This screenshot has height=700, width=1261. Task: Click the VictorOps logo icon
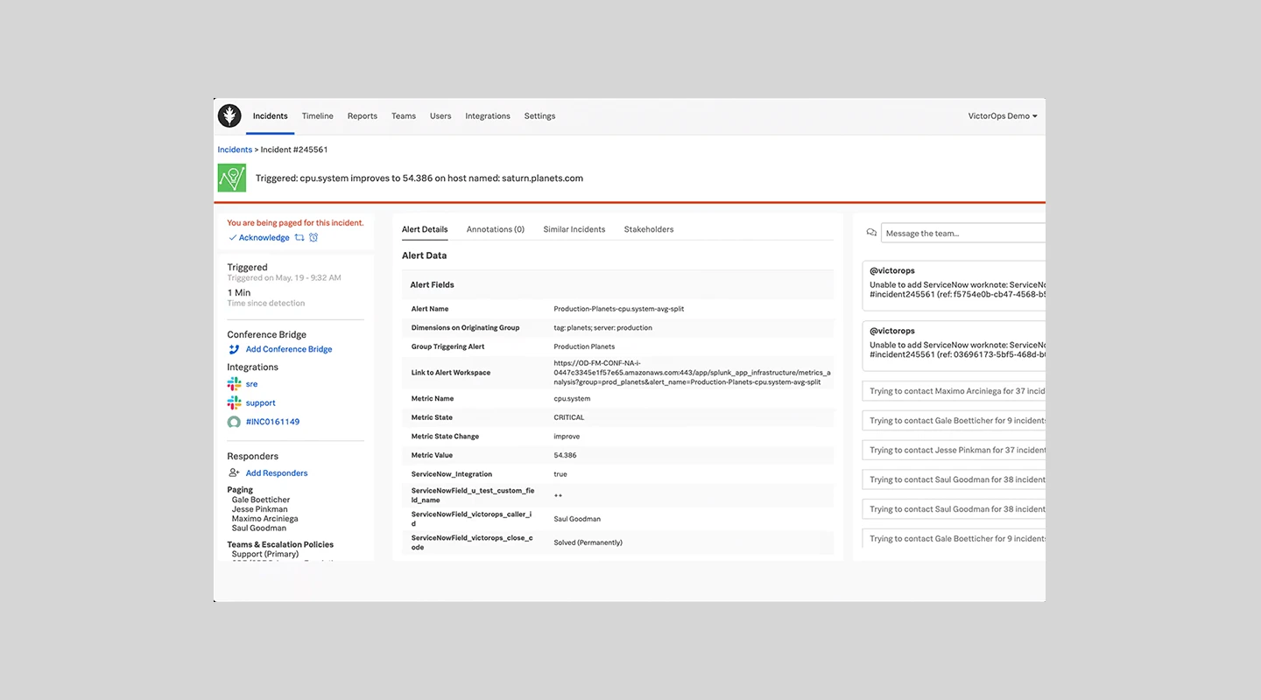click(229, 115)
